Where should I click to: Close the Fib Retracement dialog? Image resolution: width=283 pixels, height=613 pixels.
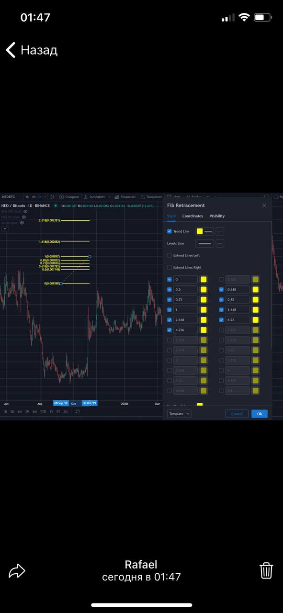[264, 205]
